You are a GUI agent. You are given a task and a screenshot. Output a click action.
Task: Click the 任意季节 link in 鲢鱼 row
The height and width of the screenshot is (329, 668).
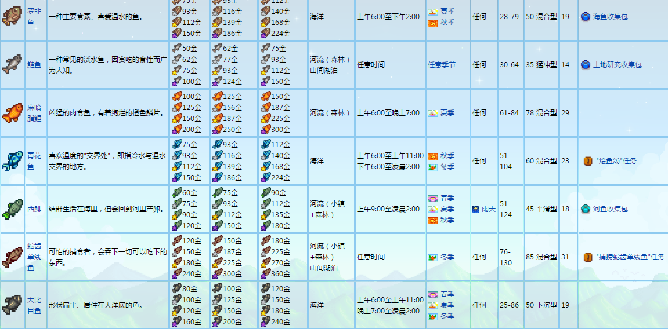(x=441, y=65)
